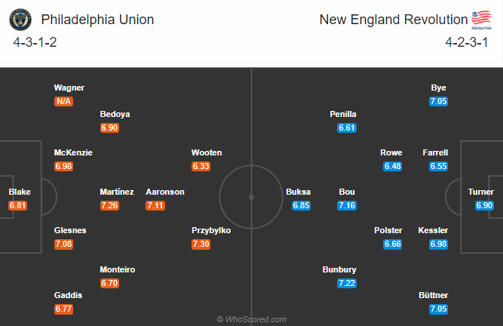Viewport: 503px width, 326px height.
Task: Click the Philadelphia Union crest logo
Action: (20, 20)
